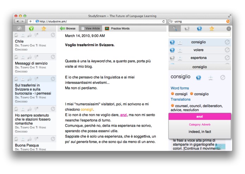Select espertona in the word list
Viewport: 245px width, 174px height.
tap(198, 58)
